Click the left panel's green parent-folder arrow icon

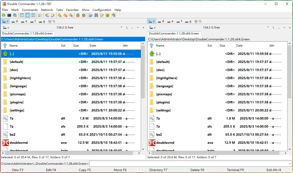(x=5, y=54)
